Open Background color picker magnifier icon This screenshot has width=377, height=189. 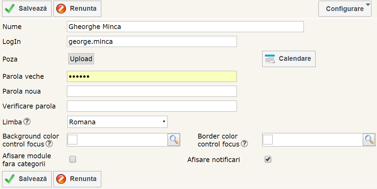coord(174,140)
